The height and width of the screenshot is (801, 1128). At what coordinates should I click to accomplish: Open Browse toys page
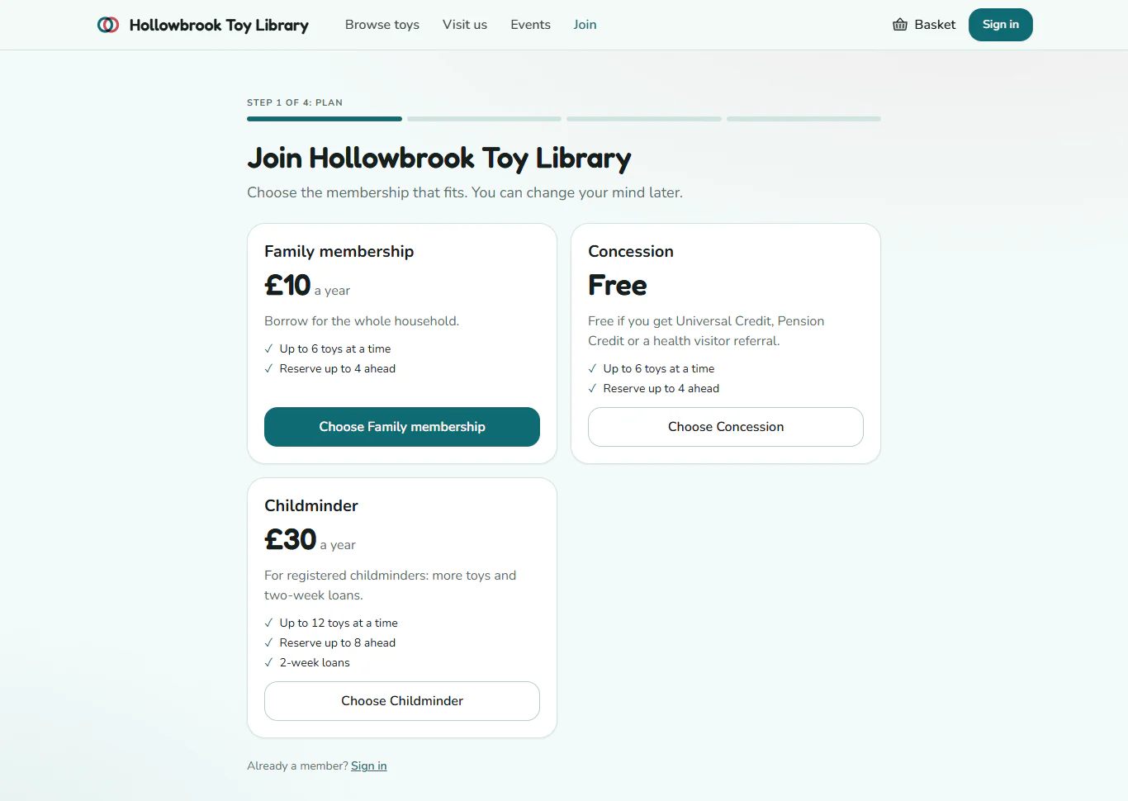click(x=382, y=25)
